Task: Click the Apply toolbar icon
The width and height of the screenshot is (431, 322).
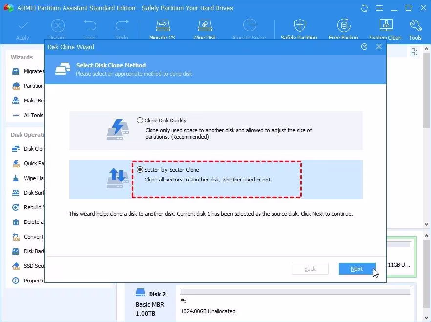Action: click(22, 30)
